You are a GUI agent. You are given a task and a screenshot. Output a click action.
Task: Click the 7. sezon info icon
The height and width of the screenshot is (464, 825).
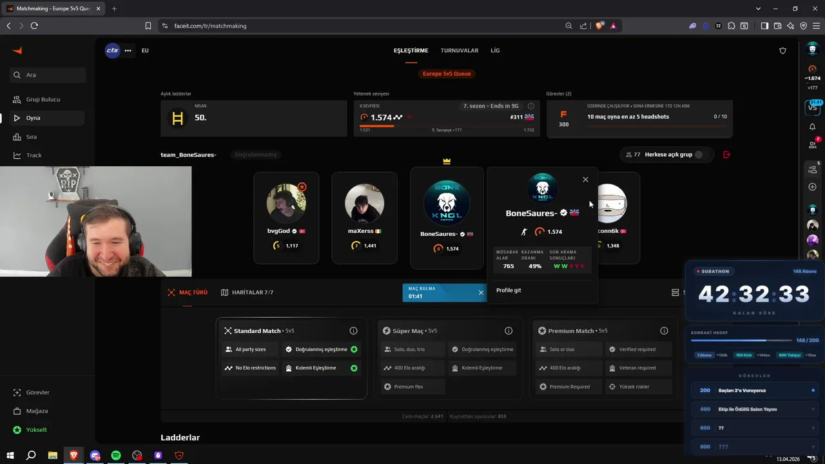pos(531,106)
